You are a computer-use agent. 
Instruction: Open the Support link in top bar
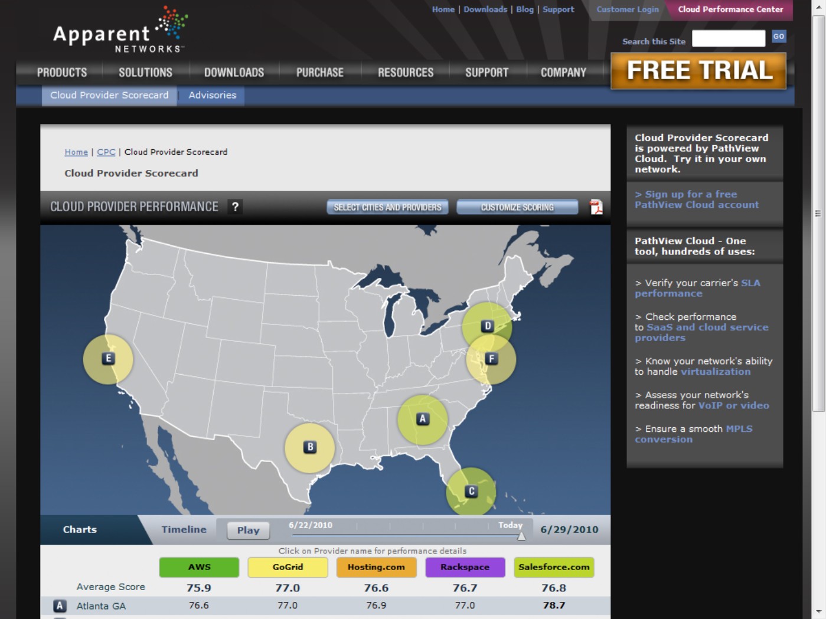559,9
